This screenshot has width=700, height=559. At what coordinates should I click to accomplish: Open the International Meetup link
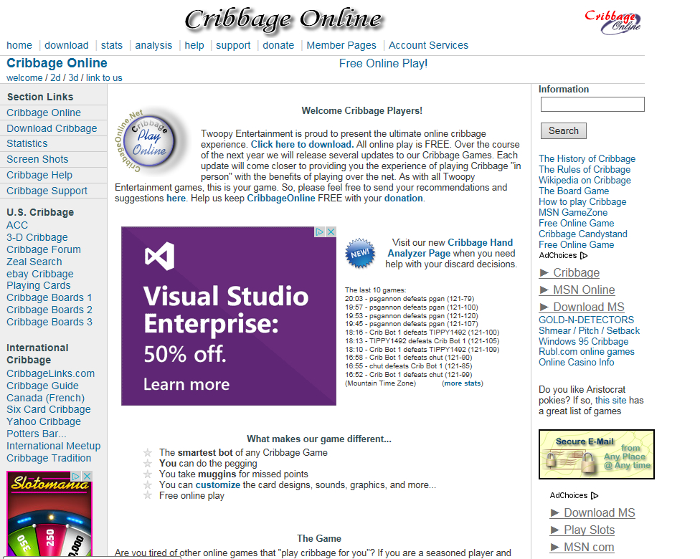tap(54, 446)
